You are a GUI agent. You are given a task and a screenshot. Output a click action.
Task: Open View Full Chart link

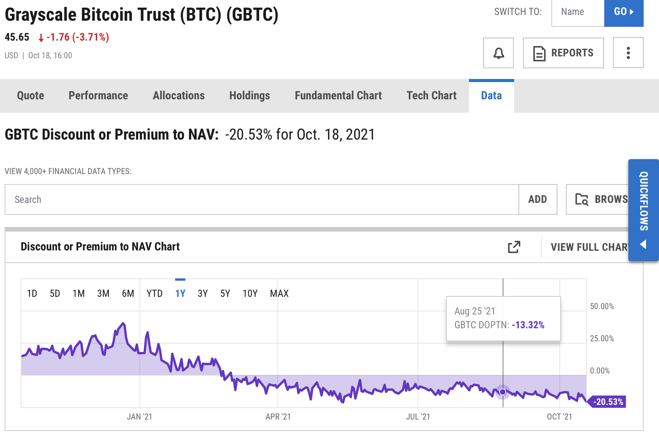(589, 247)
